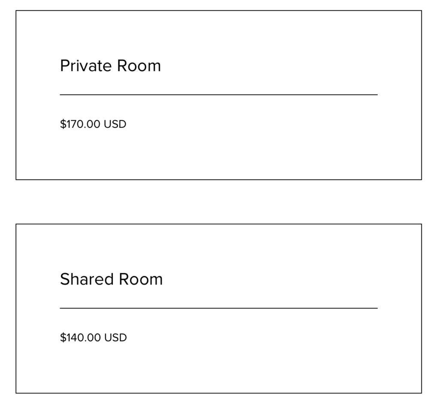Click "USD" next to the $140.00 amount
439x403 pixels.
click(115, 337)
